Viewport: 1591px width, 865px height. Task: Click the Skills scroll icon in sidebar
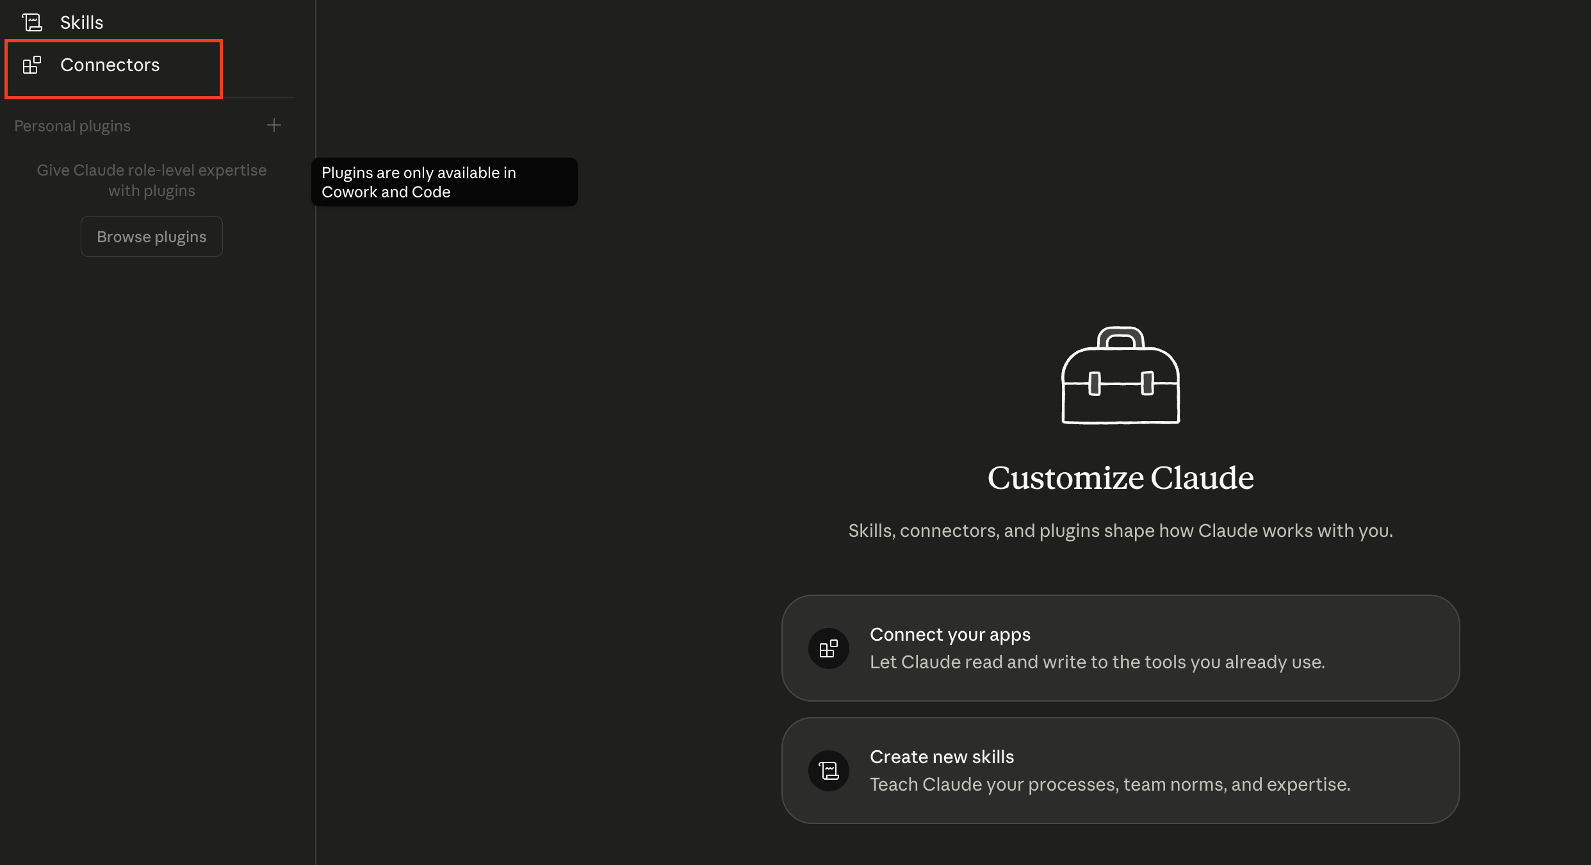(32, 22)
